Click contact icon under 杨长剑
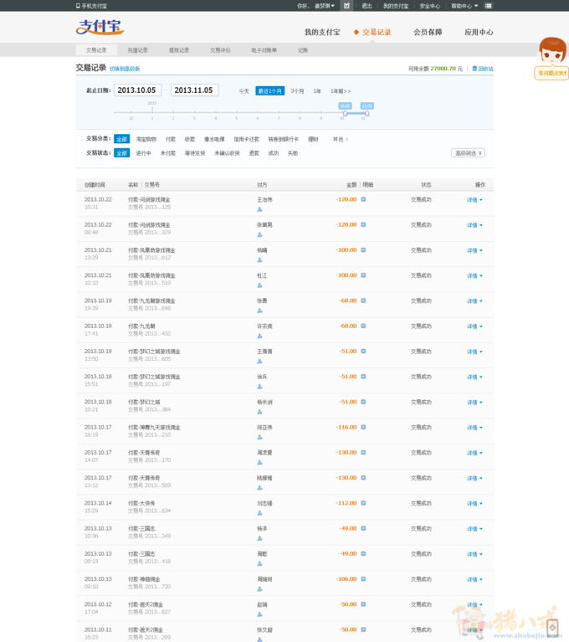Viewport: 569px width, 642px height. (x=259, y=412)
